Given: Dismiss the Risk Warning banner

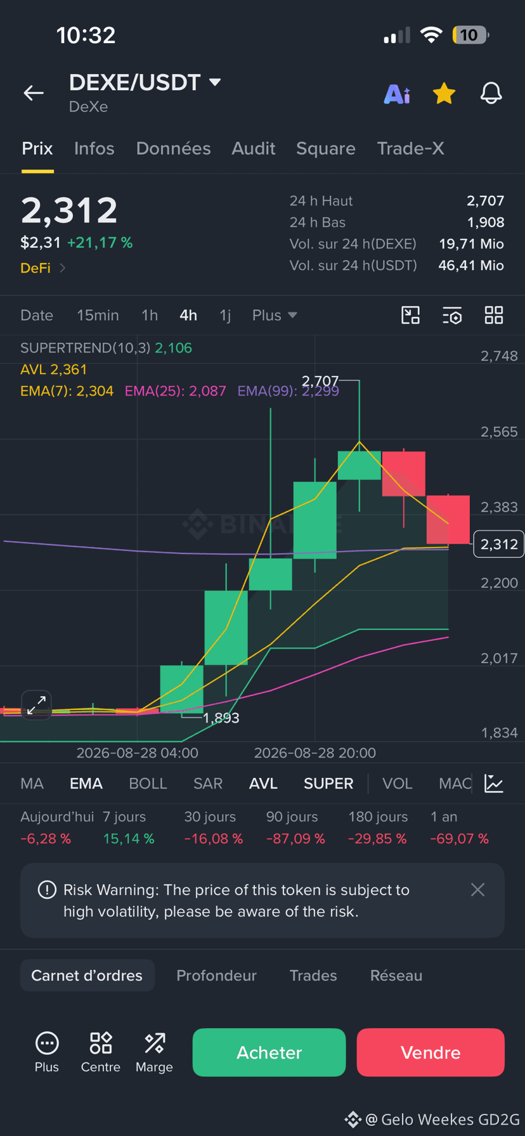Looking at the screenshot, I should point(478,890).
